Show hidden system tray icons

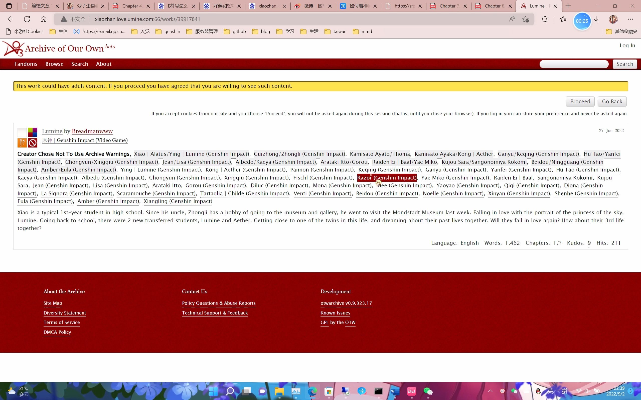click(490, 391)
